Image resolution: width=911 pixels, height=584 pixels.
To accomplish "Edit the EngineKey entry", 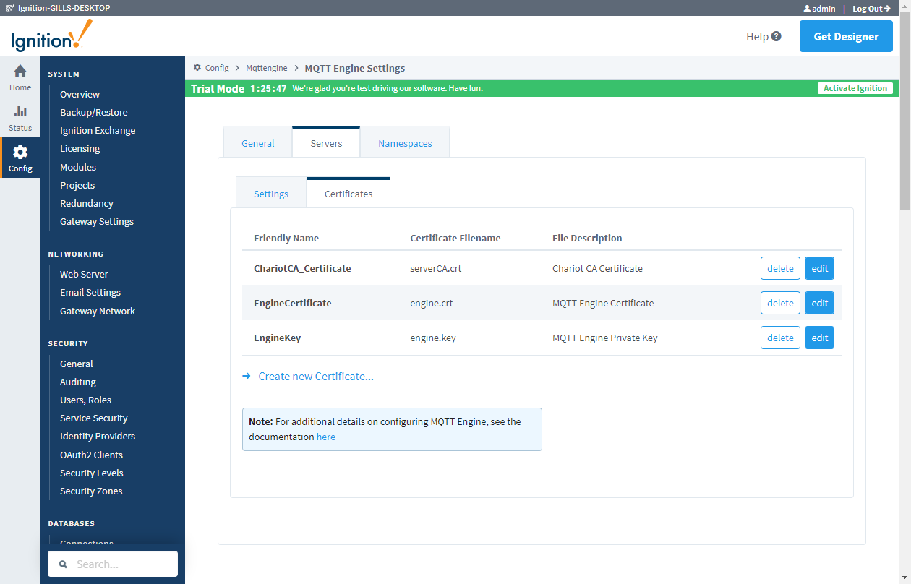I will (819, 338).
